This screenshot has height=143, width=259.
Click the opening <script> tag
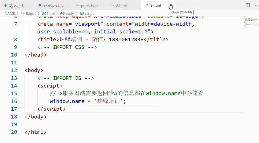click(x=50, y=86)
